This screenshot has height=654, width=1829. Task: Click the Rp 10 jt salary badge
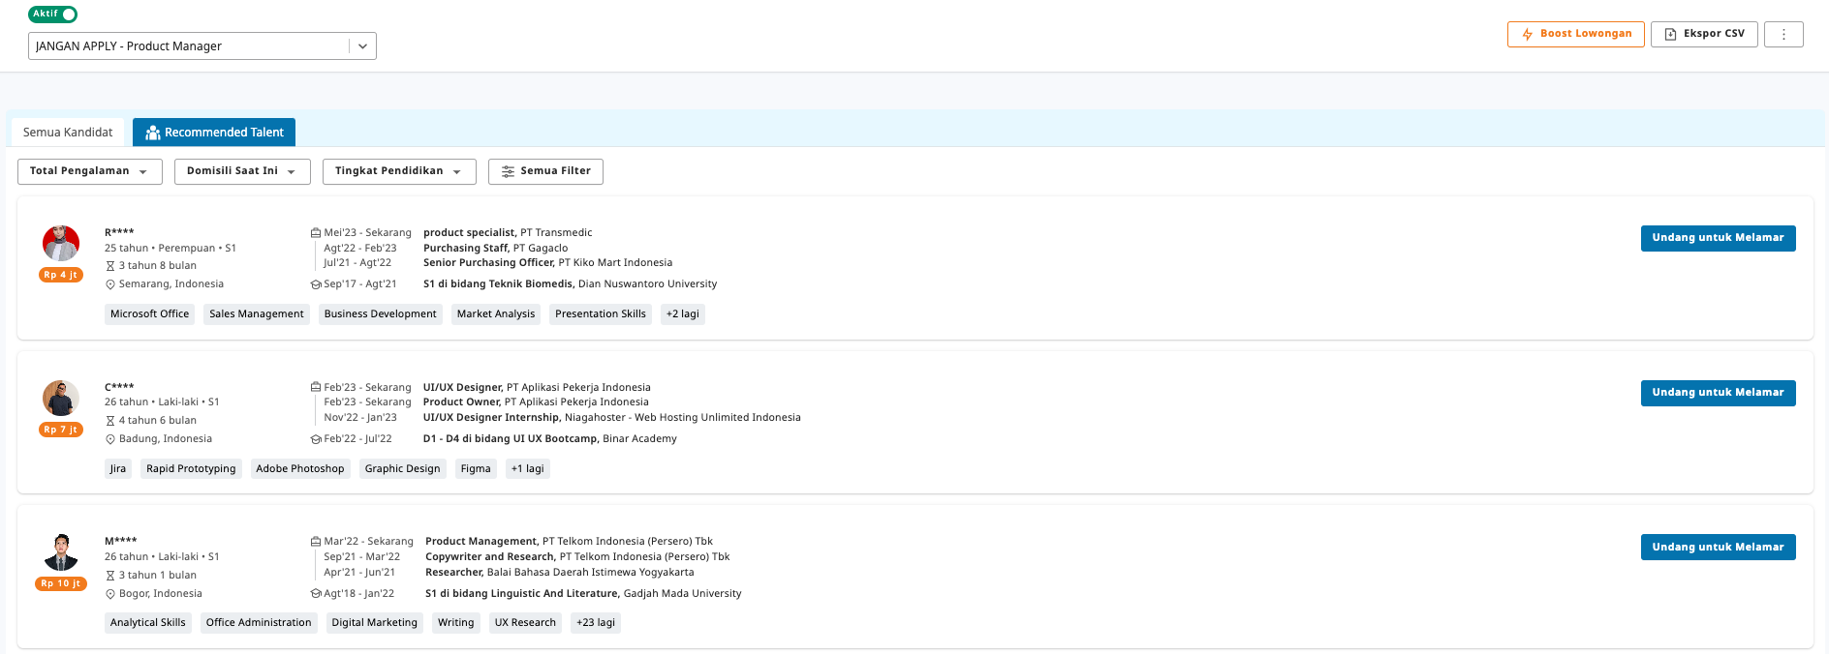[x=61, y=583]
